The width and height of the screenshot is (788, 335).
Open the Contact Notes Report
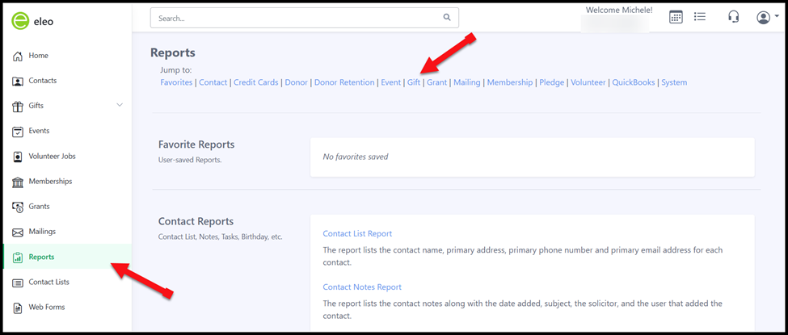click(x=362, y=287)
